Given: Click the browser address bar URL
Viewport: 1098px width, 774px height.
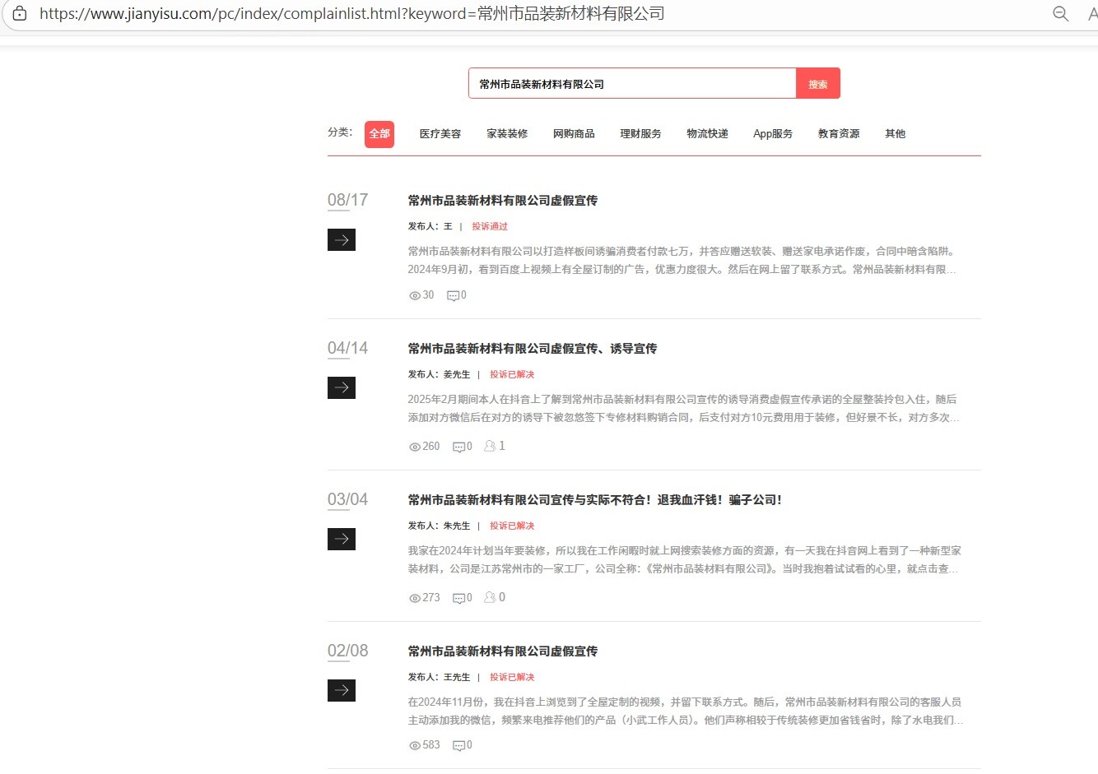Looking at the screenshot, I should point(352,14).
